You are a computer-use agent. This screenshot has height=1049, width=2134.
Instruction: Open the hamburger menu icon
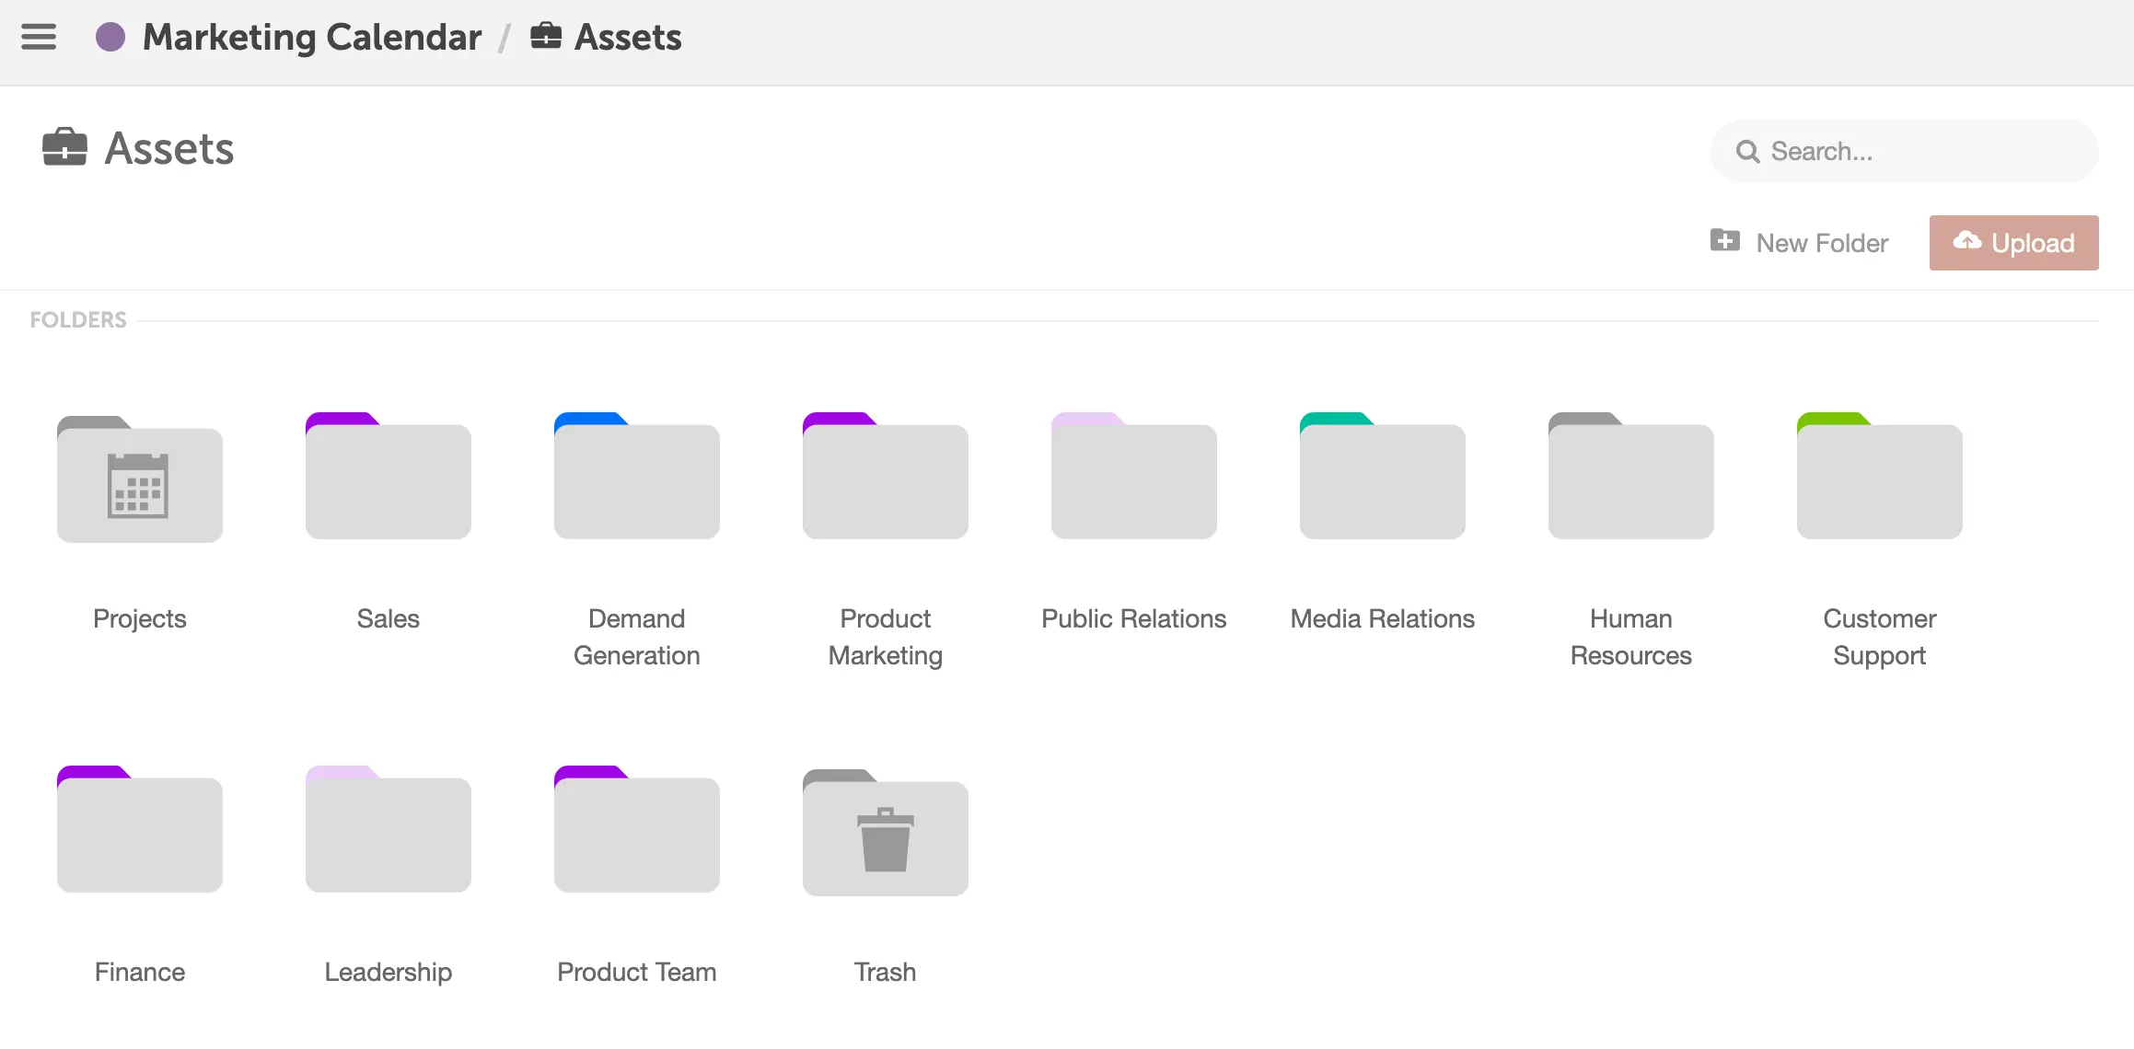pyautogui.click(x=39, y=37)
